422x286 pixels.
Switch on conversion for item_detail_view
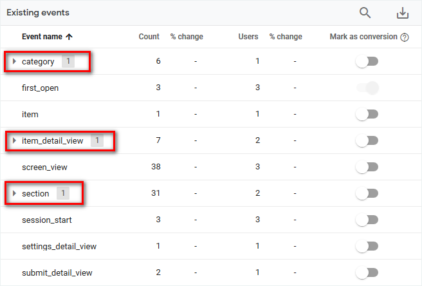367,140
